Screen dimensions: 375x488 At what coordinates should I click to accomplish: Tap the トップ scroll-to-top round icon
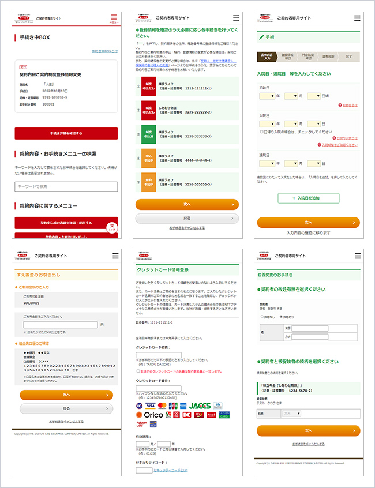coord(112,227)
